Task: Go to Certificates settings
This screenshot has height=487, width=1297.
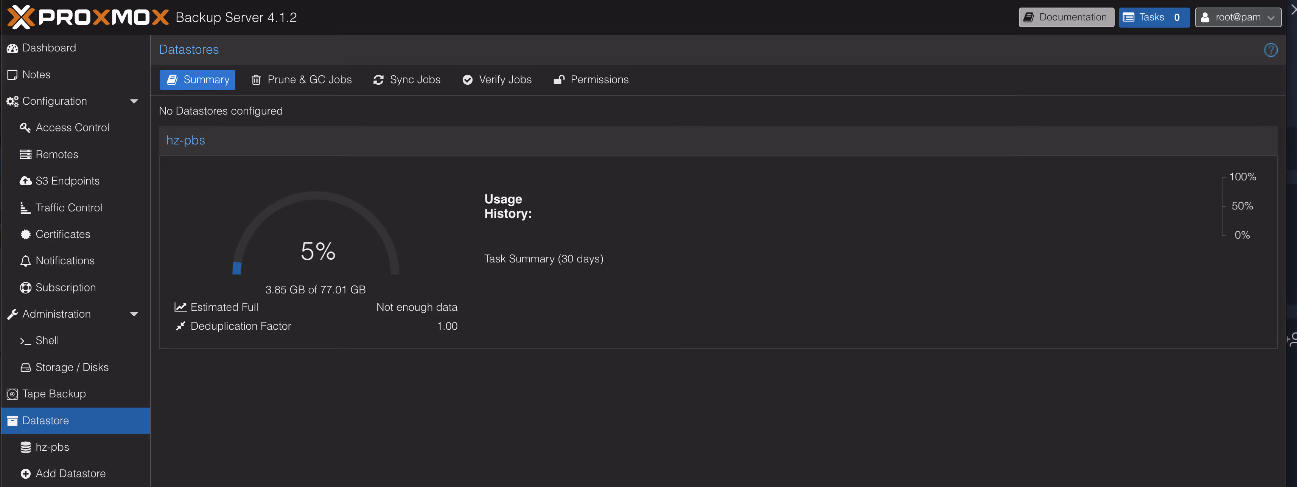Action: click(62, 234)
